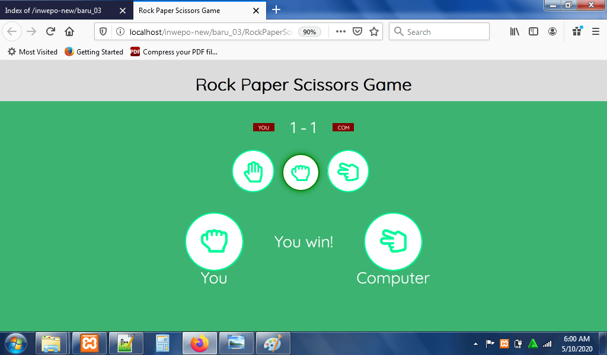The width and height of the screenshot is (607, 355).
Task: Open page actions three-dot menu
Action: coord(341,32)
